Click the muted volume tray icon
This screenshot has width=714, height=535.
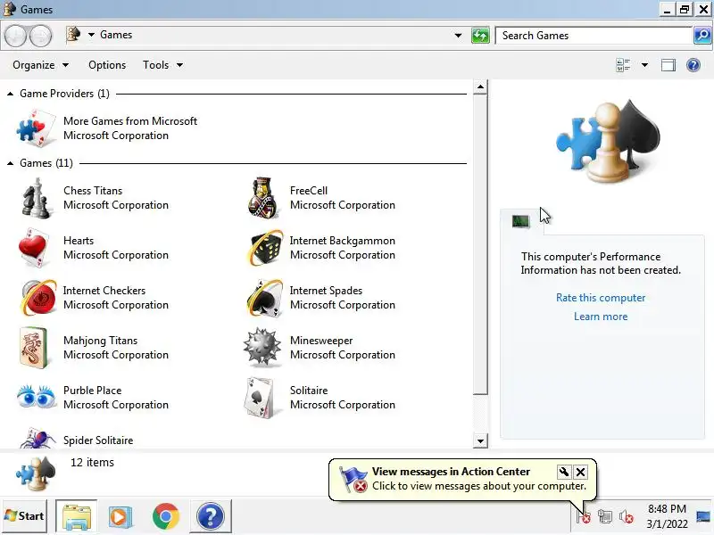(627, 517)
